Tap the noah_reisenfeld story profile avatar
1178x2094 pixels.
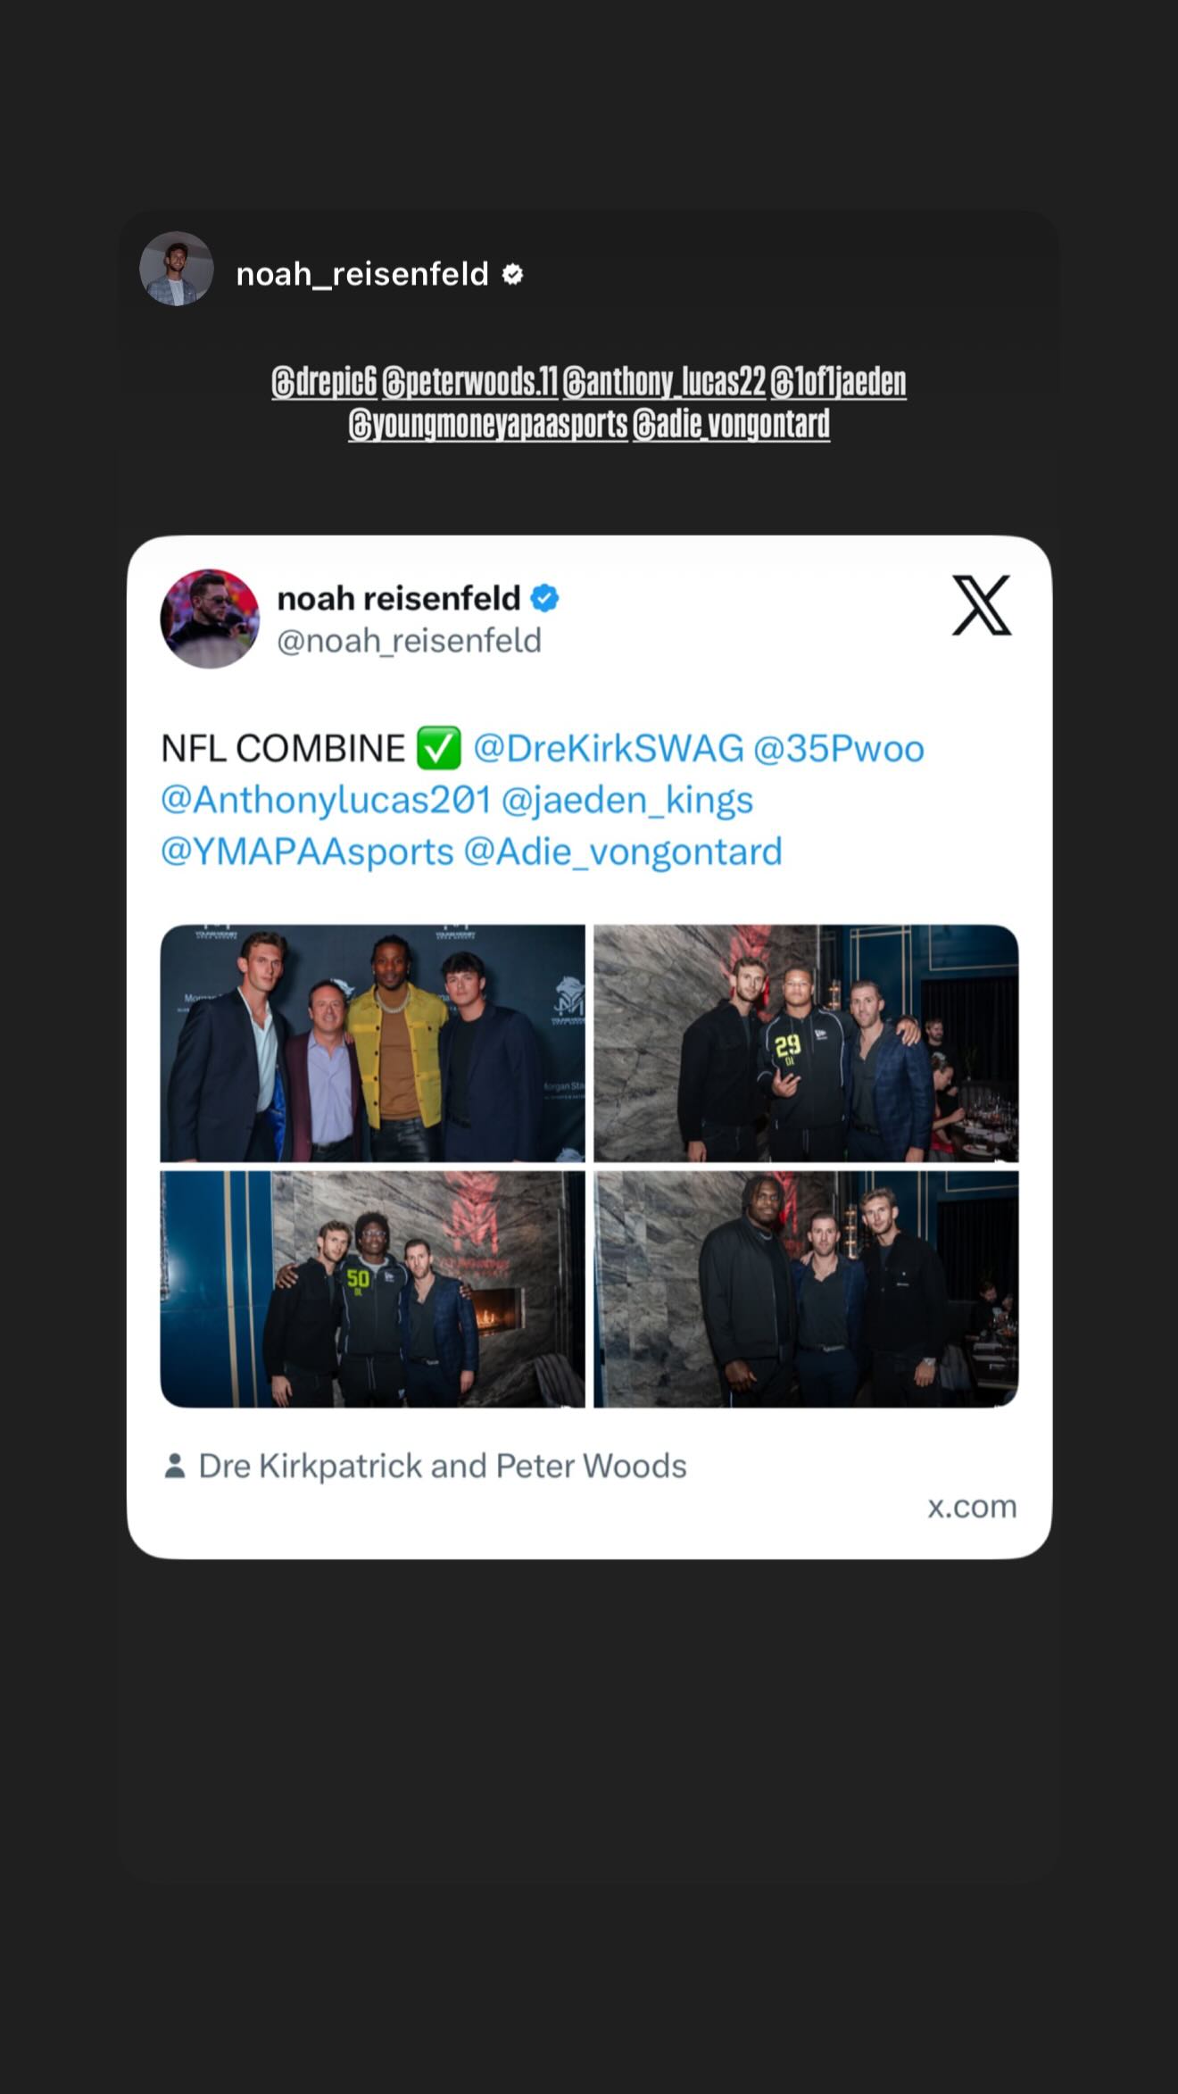177,270
